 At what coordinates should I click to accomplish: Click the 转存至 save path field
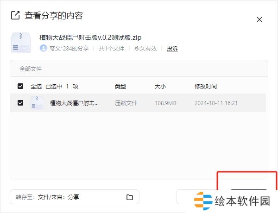pyautogui.click(x=69, y=197)
